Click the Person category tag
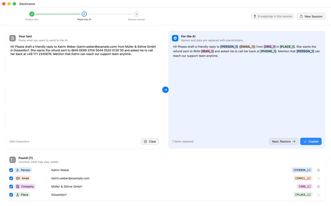The width and height of the screenshot is (331, 206). click(23, 170)
